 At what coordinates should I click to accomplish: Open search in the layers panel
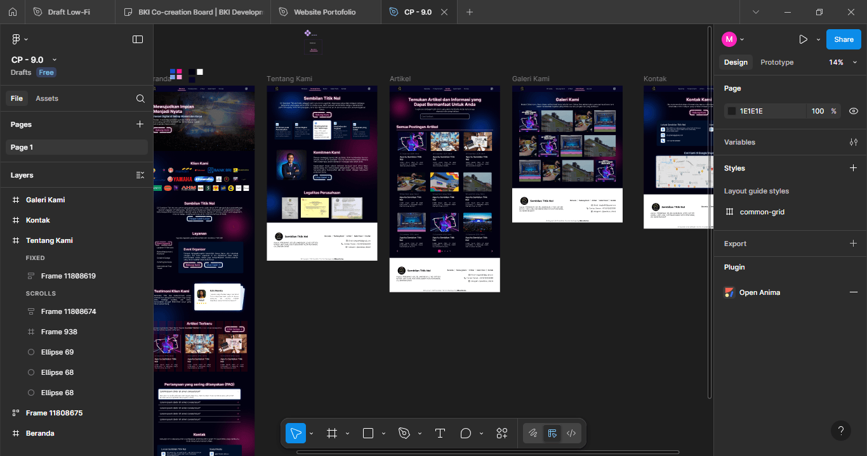click(140, 98)
